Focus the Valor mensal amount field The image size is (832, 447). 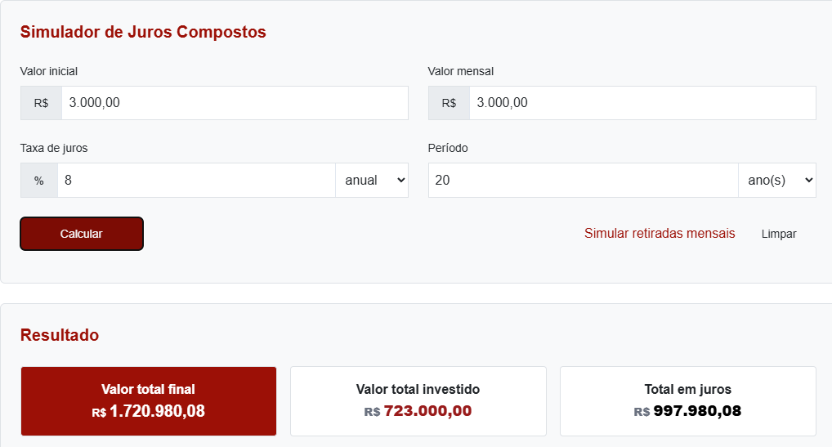[x=642, y=103]
